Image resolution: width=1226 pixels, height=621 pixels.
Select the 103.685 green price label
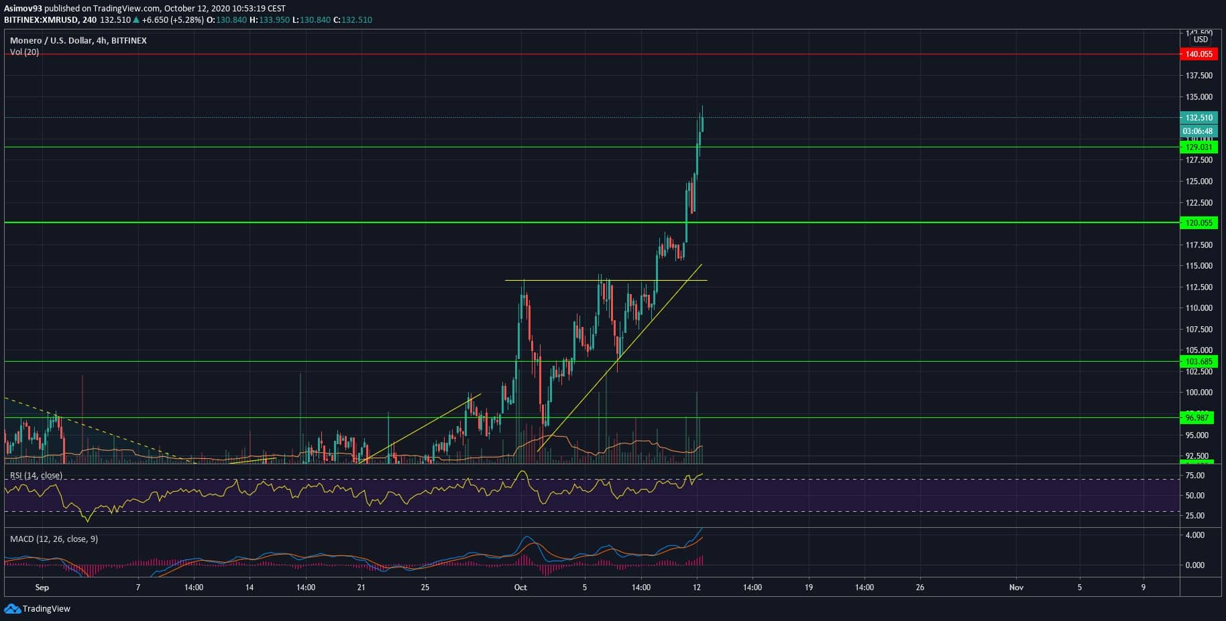[x=1199, y=362]
